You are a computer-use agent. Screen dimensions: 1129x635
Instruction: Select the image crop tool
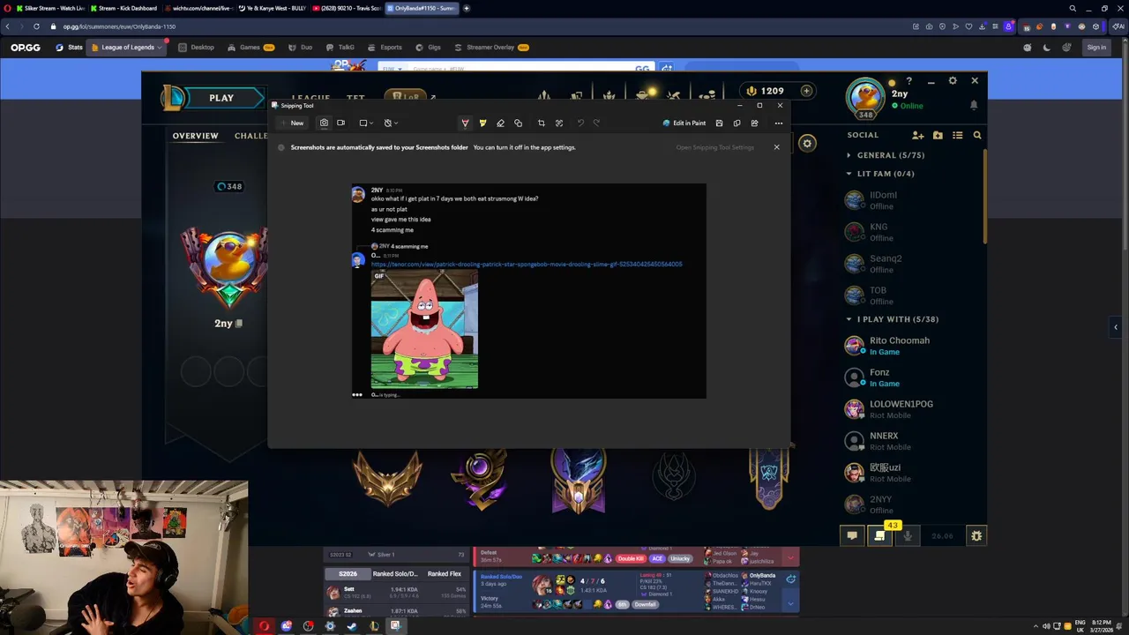pos(541,123)
